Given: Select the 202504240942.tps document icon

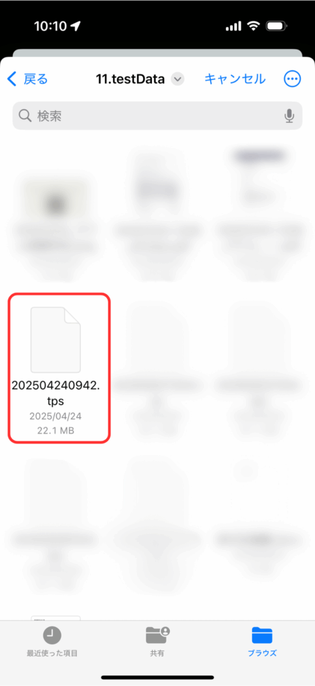Looking at the screenshot, I should (56, 340).
